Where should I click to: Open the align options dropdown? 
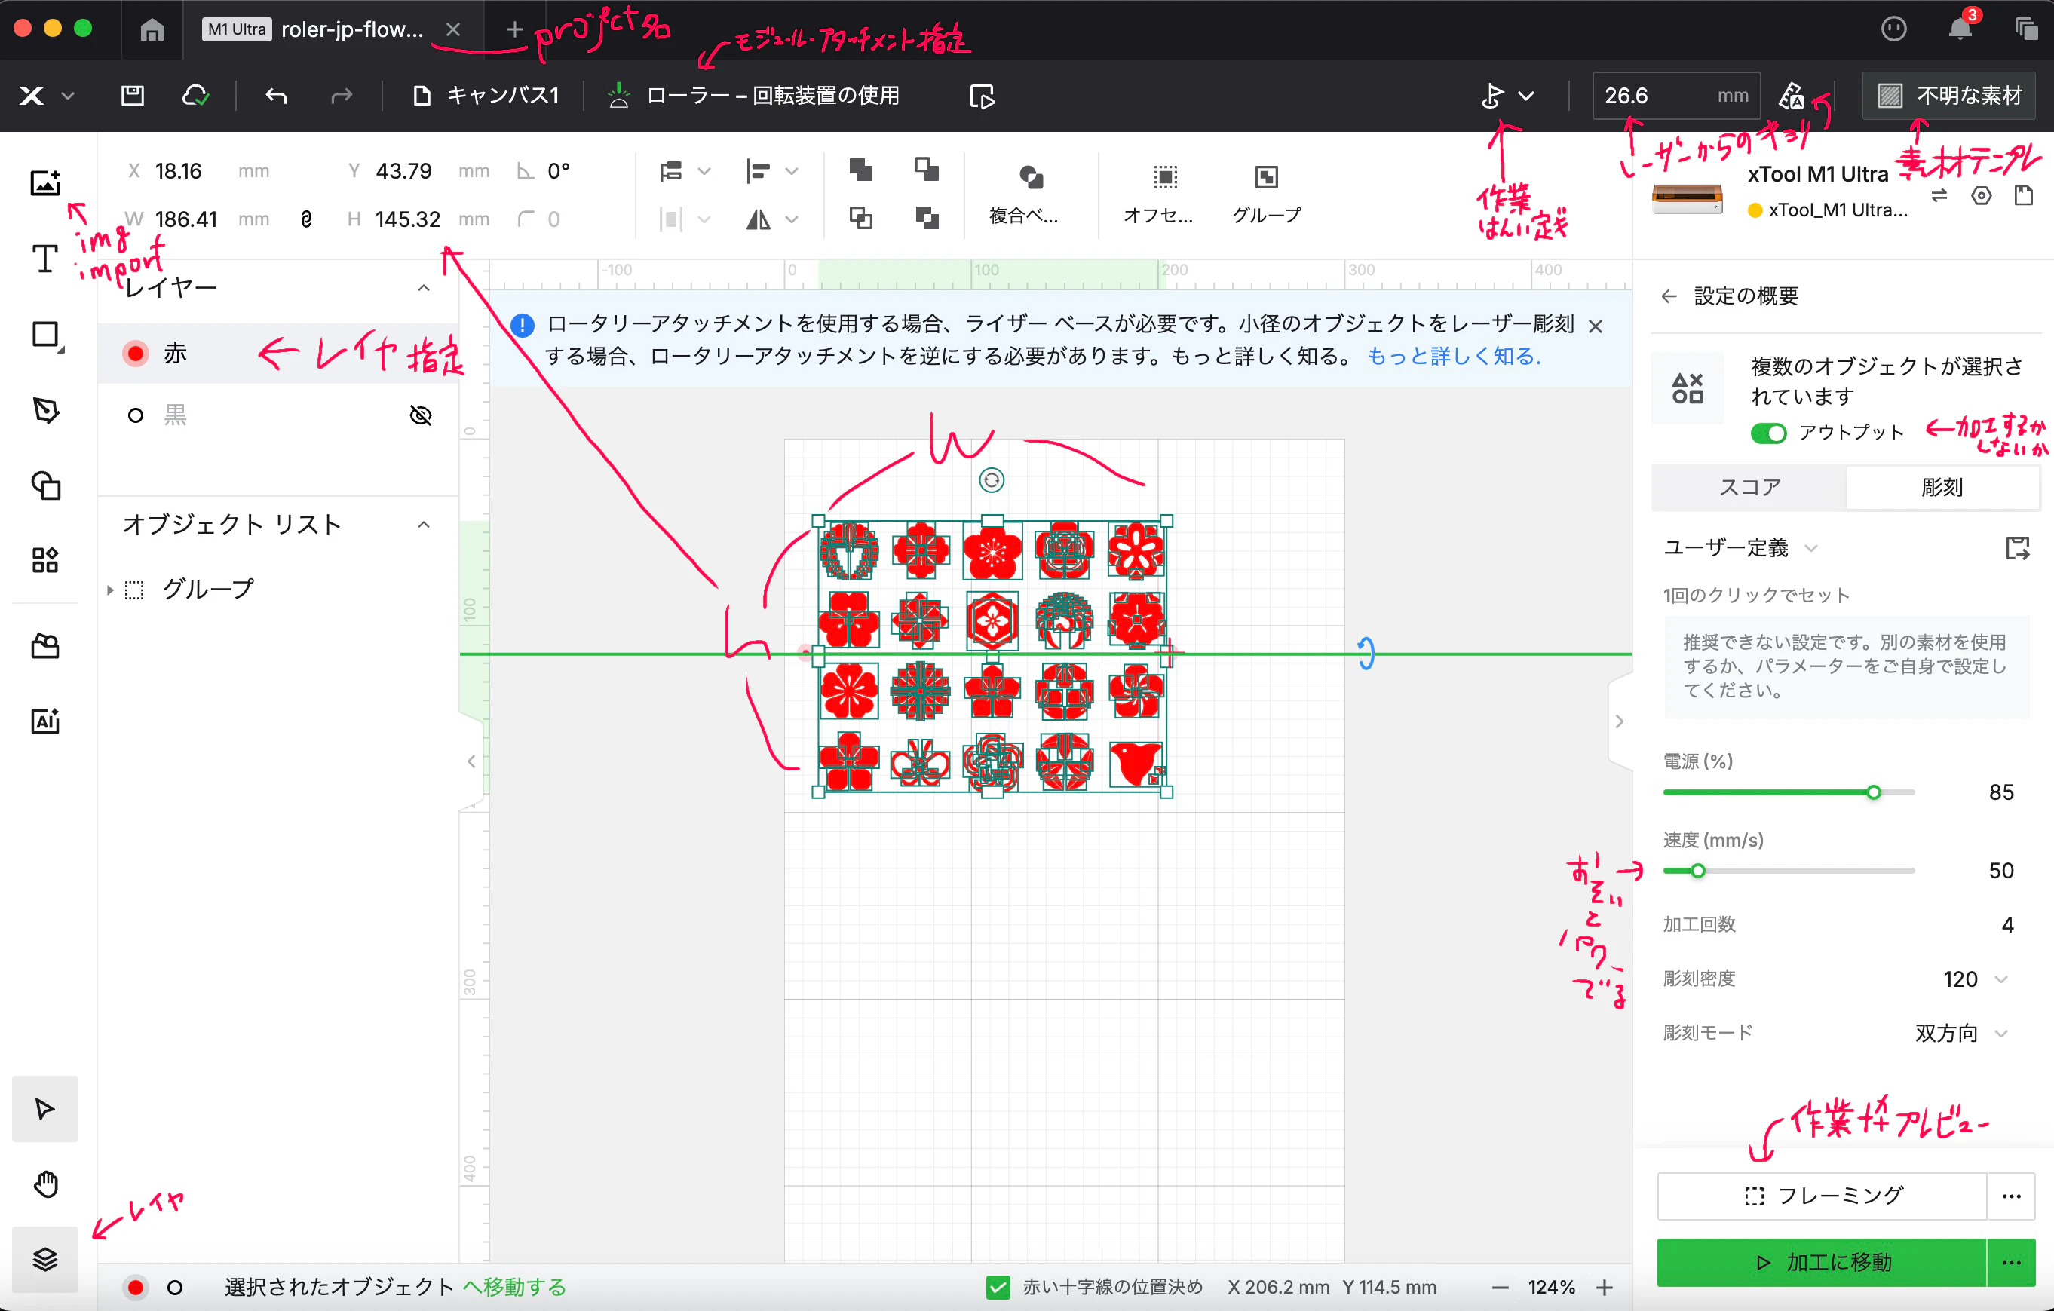772,170
